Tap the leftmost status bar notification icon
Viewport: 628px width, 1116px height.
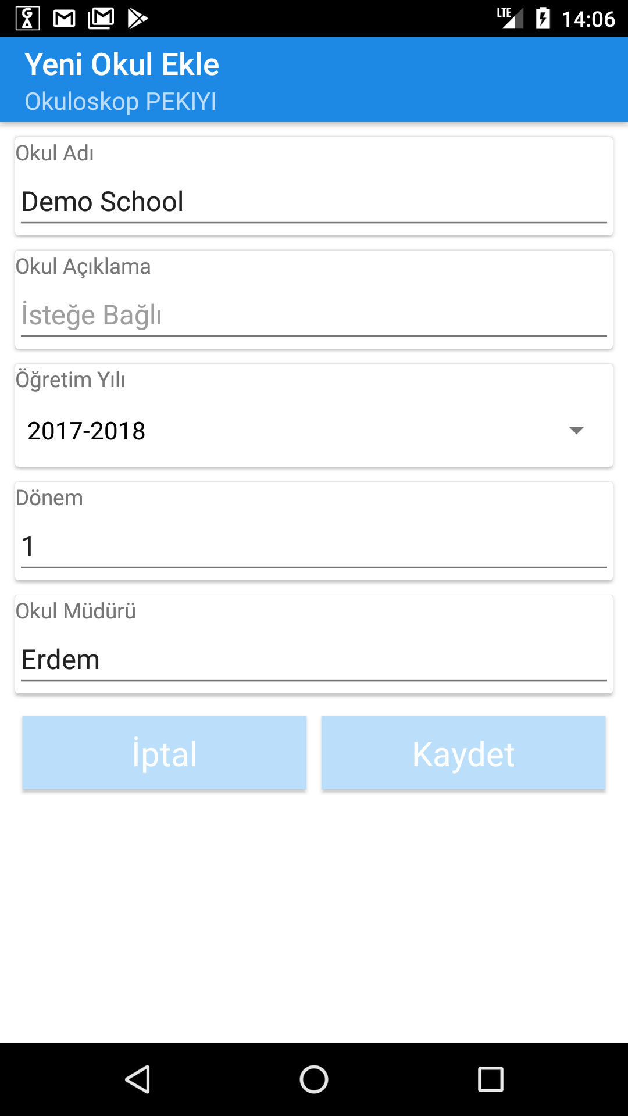pyautogui.click(x=27, y=19)
